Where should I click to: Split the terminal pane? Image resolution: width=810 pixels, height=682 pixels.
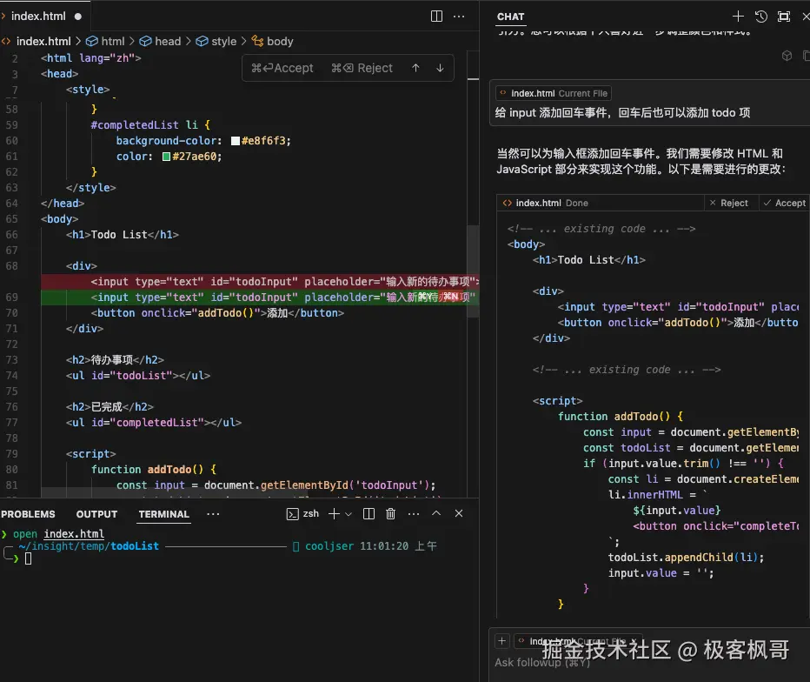(368, 513)
